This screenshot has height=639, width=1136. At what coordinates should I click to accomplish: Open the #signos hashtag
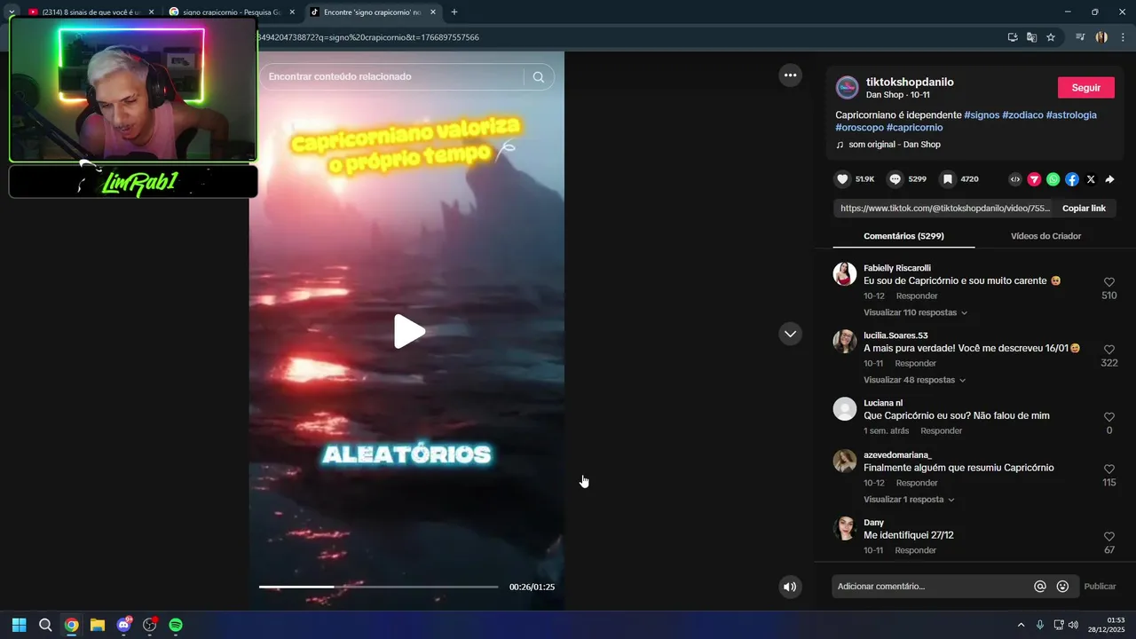point(982,115)
